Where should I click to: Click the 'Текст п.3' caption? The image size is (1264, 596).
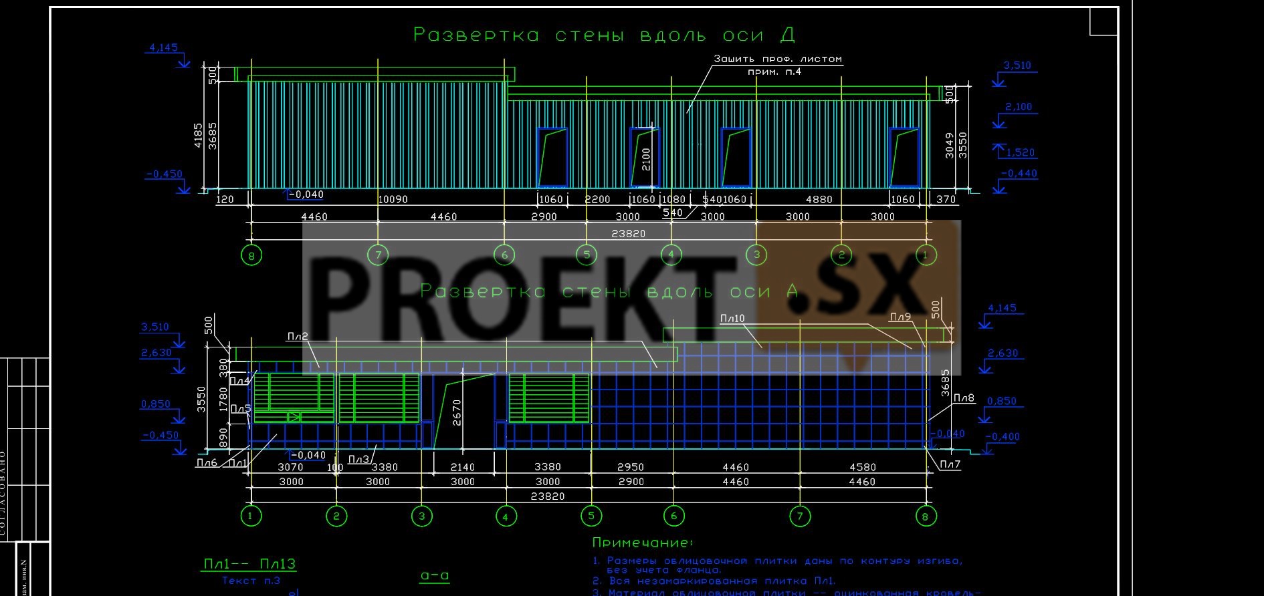tap(251, 581)
